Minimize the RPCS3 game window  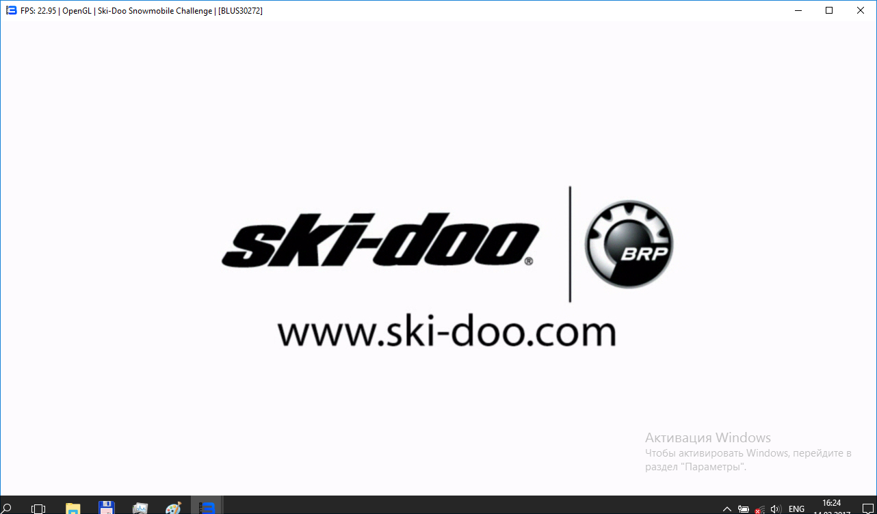click(x=798, y=11)
